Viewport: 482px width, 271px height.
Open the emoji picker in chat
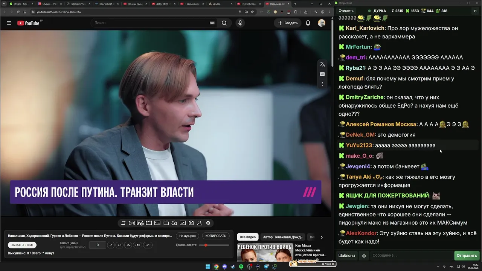[364, 256]
